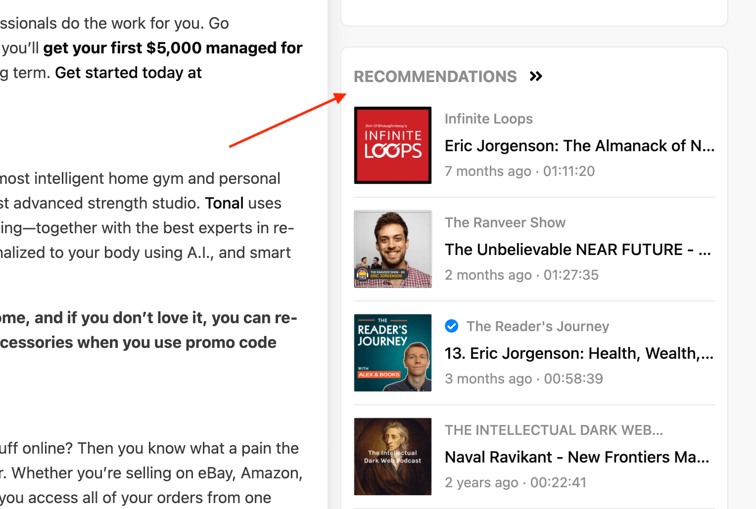The height and width of the screenshot is (509, 756).
Task: Open Naval Ravikant - New Frontiers episode
Action: (577, 457)
